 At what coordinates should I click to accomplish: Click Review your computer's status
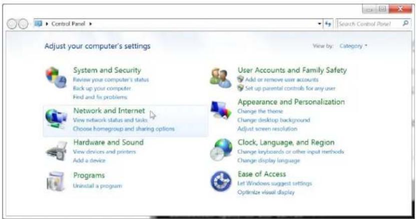111,80
